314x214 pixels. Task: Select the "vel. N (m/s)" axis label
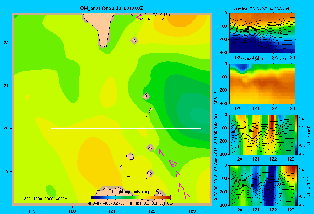pos(308,136)
